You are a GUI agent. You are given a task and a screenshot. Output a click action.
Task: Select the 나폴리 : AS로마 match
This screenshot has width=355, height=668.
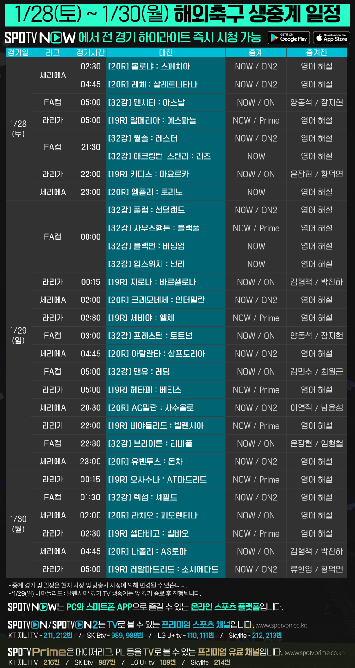166,551
